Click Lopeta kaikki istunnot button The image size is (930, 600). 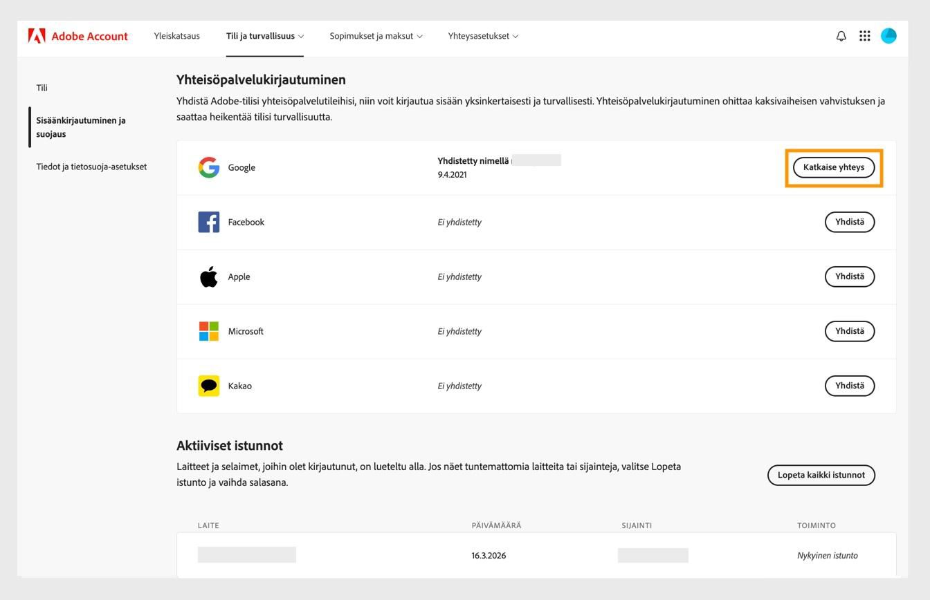[x=820, y=475]
